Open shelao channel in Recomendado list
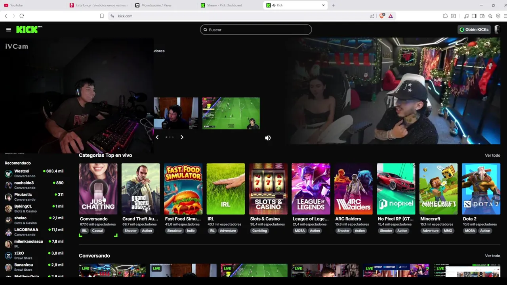 tap(34, 220)
